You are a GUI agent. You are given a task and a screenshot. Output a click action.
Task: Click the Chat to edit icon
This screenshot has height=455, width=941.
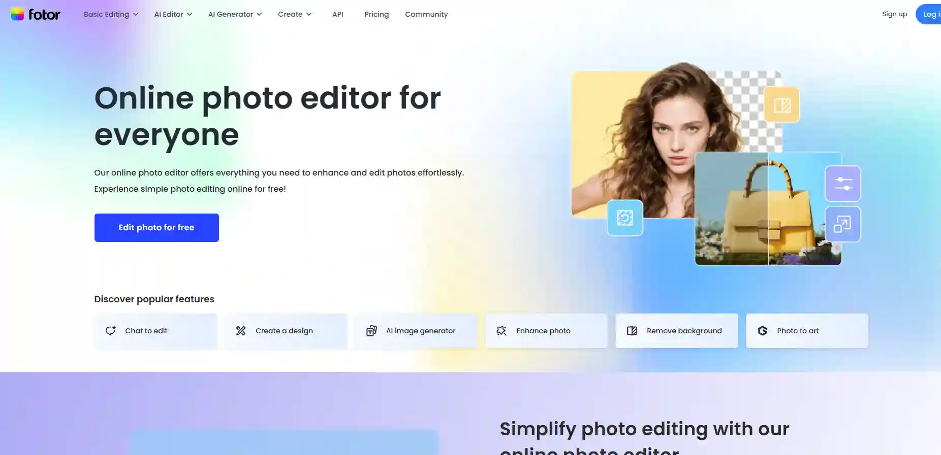tap(111, 331)
